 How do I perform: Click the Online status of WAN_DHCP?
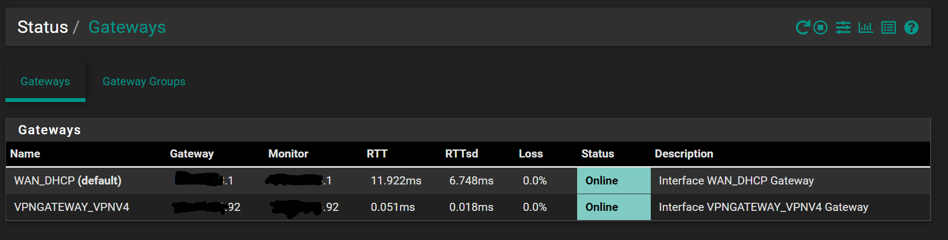click(602, 181)
